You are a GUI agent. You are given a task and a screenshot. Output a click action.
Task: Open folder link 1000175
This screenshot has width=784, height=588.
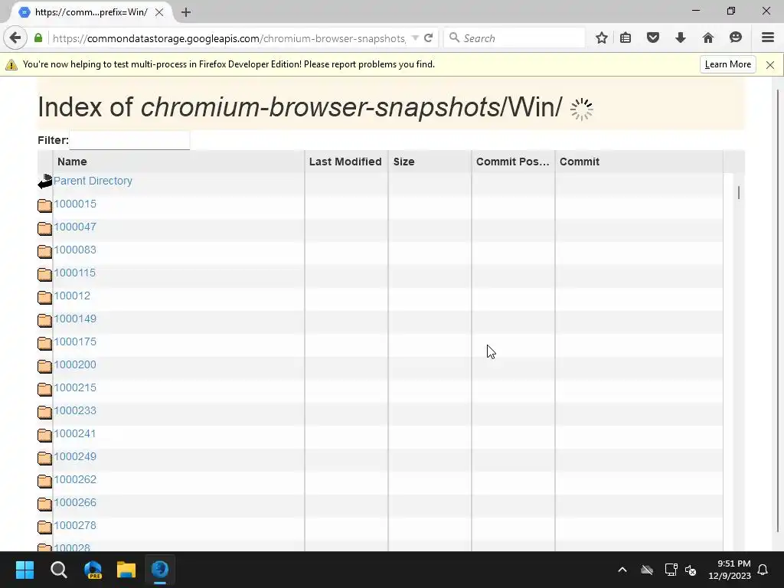(x=75, y=342)
